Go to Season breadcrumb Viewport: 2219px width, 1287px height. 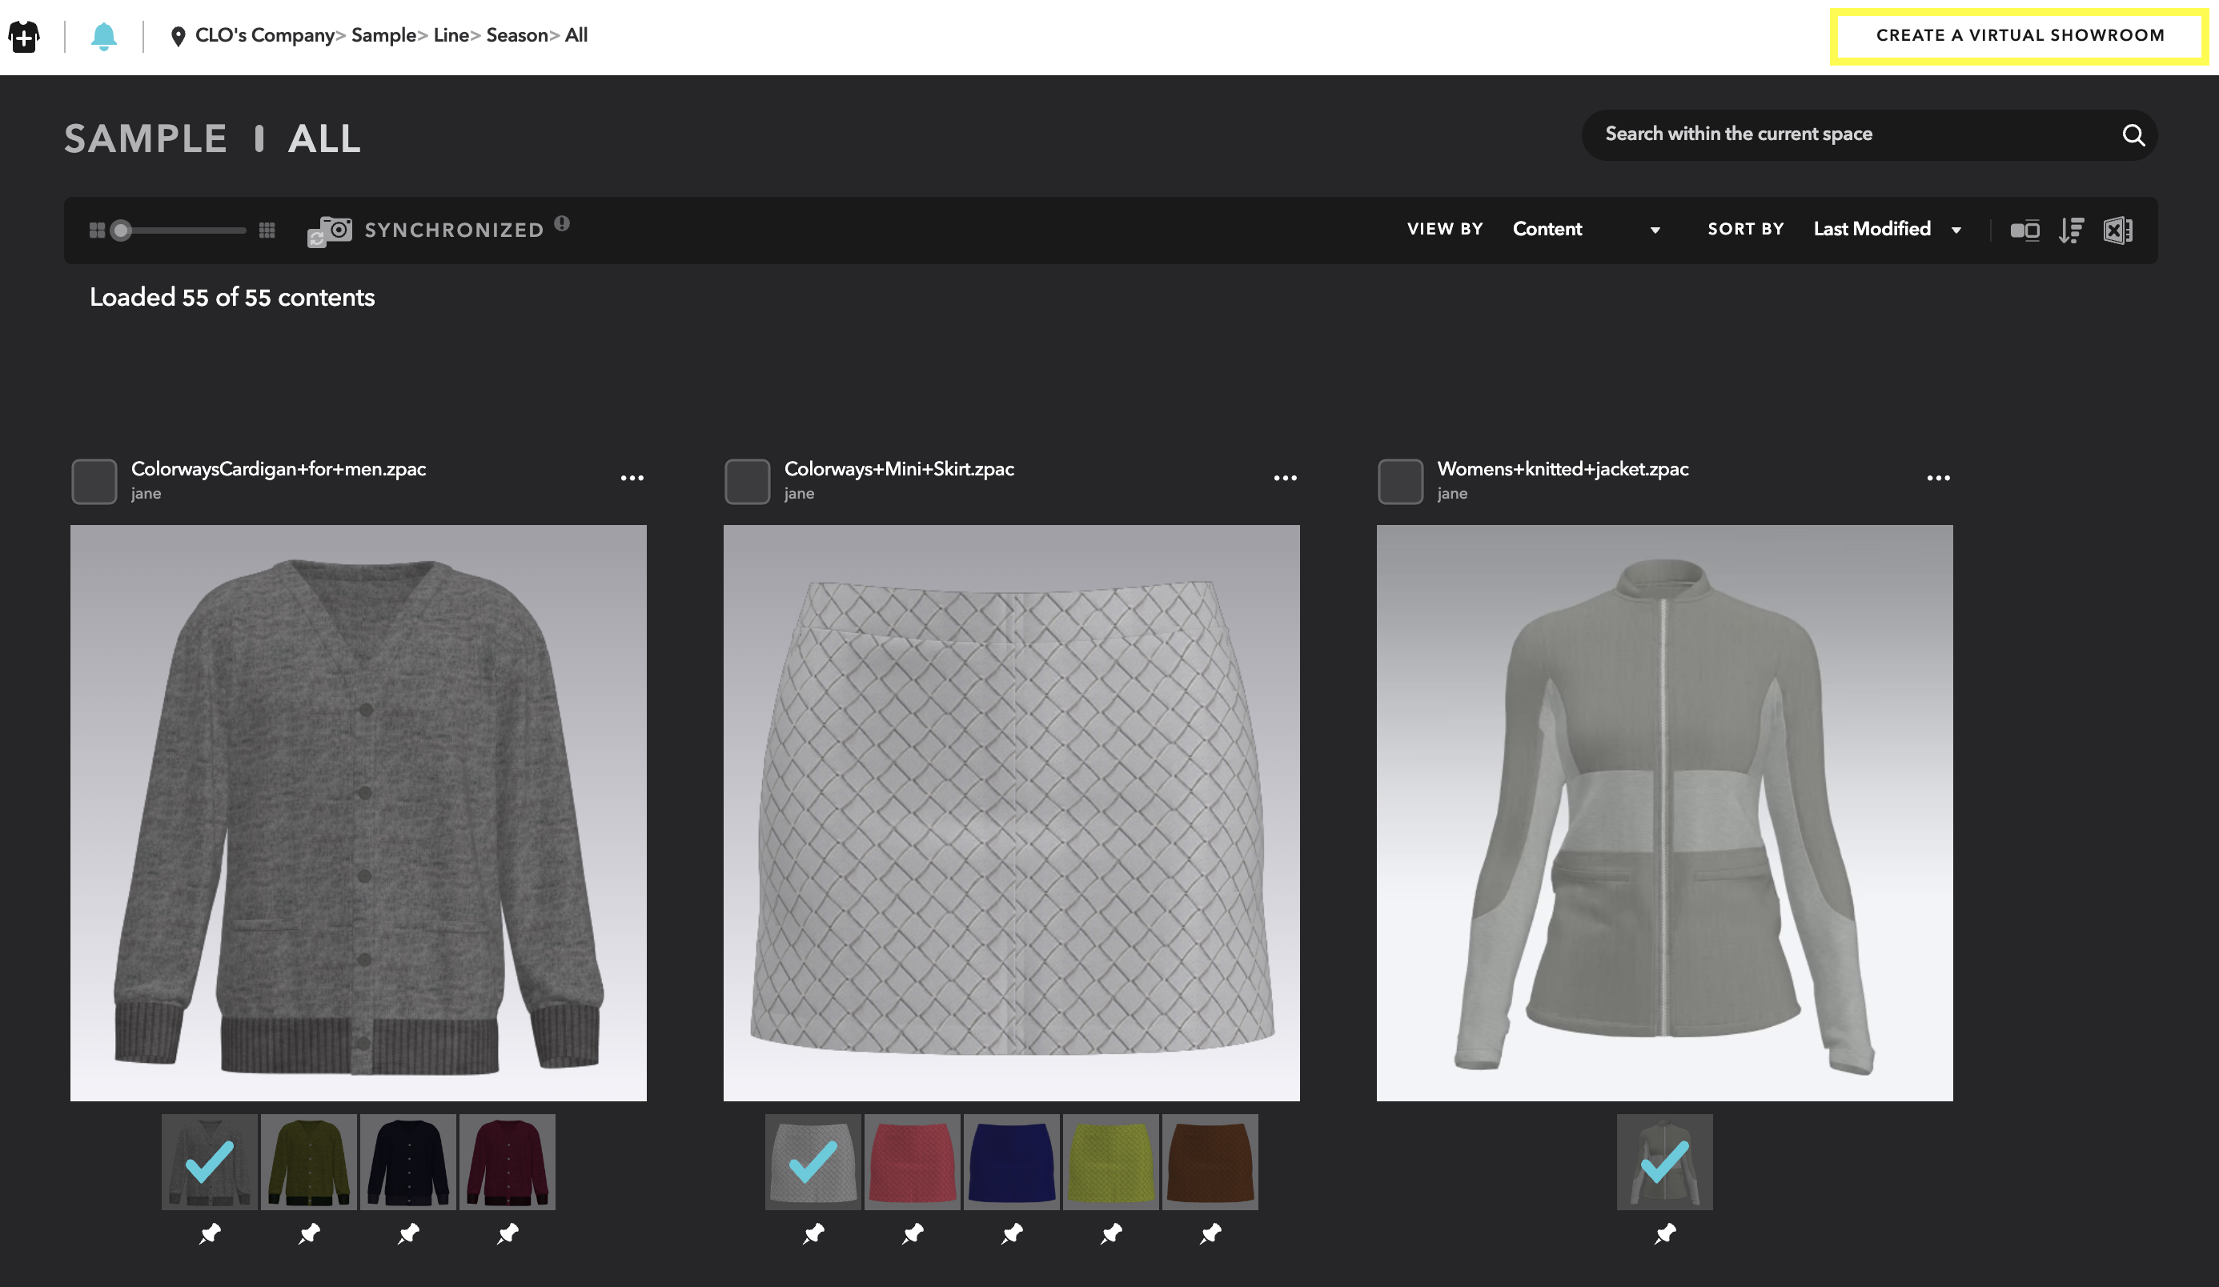(x=517, y=35)
